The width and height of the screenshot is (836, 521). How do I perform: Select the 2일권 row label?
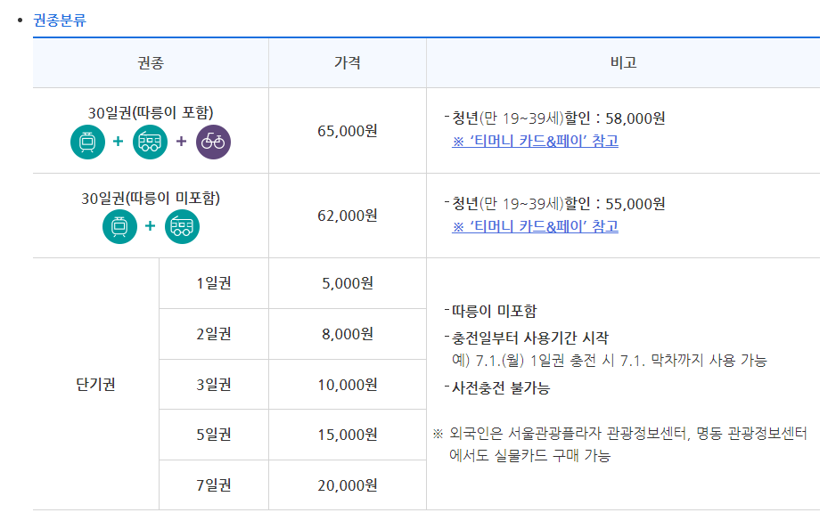pos(214,334)
